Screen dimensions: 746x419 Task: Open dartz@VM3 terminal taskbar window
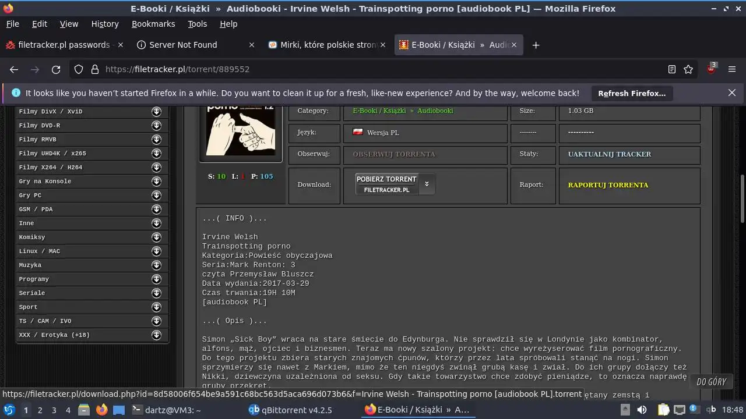tap(166, 410)
